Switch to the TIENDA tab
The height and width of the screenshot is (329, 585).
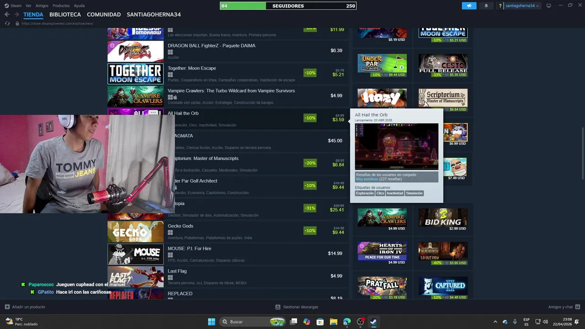tap(33, 15)
